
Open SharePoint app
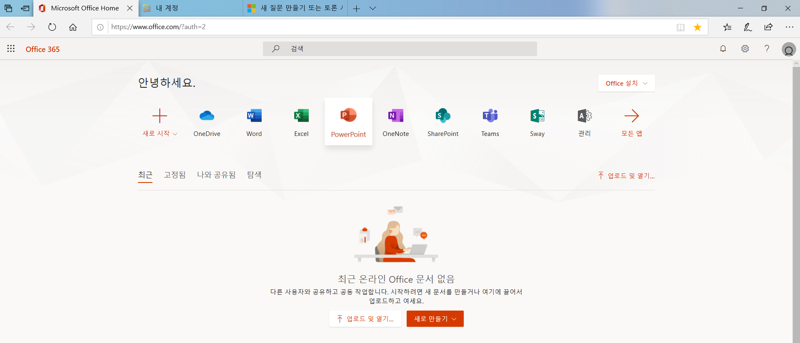click(x=443, y=122)
